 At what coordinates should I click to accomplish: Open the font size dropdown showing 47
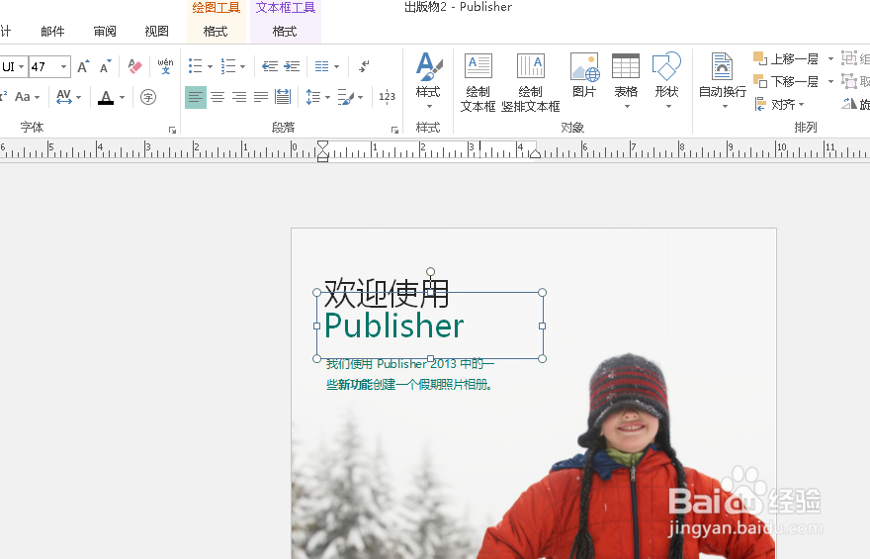[64, 66]
